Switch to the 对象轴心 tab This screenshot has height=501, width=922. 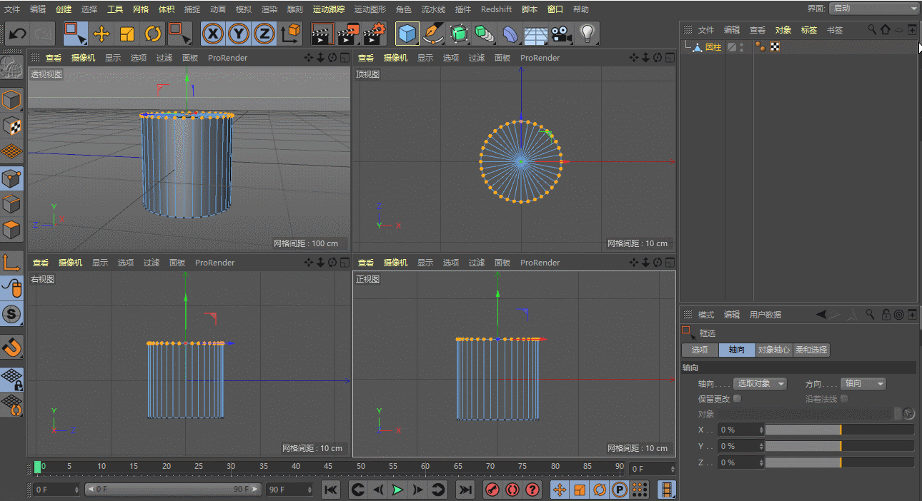coord(774,350)
